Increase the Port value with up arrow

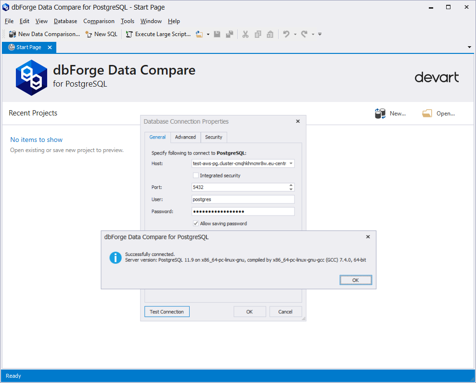[291, 185]
